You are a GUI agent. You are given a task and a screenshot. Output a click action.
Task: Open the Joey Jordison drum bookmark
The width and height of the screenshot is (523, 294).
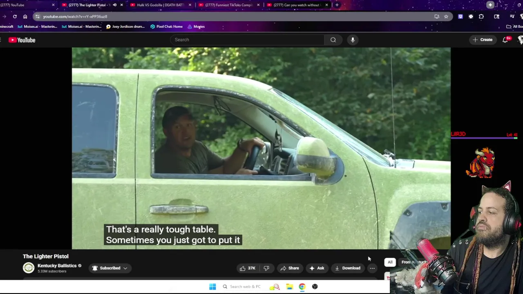tap(125, 27)
